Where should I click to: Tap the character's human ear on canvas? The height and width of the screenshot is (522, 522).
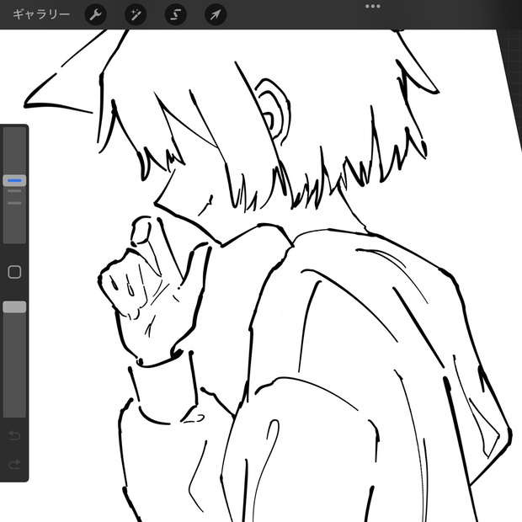click(x=273, y=111)
